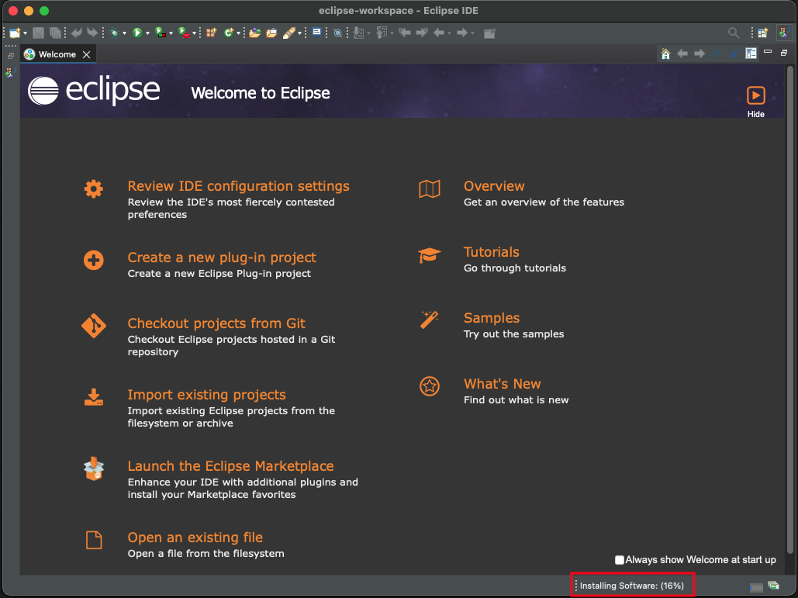This screenshot has width=798, height=598.
Task: Open the Overview link
Action: [494, 186]
